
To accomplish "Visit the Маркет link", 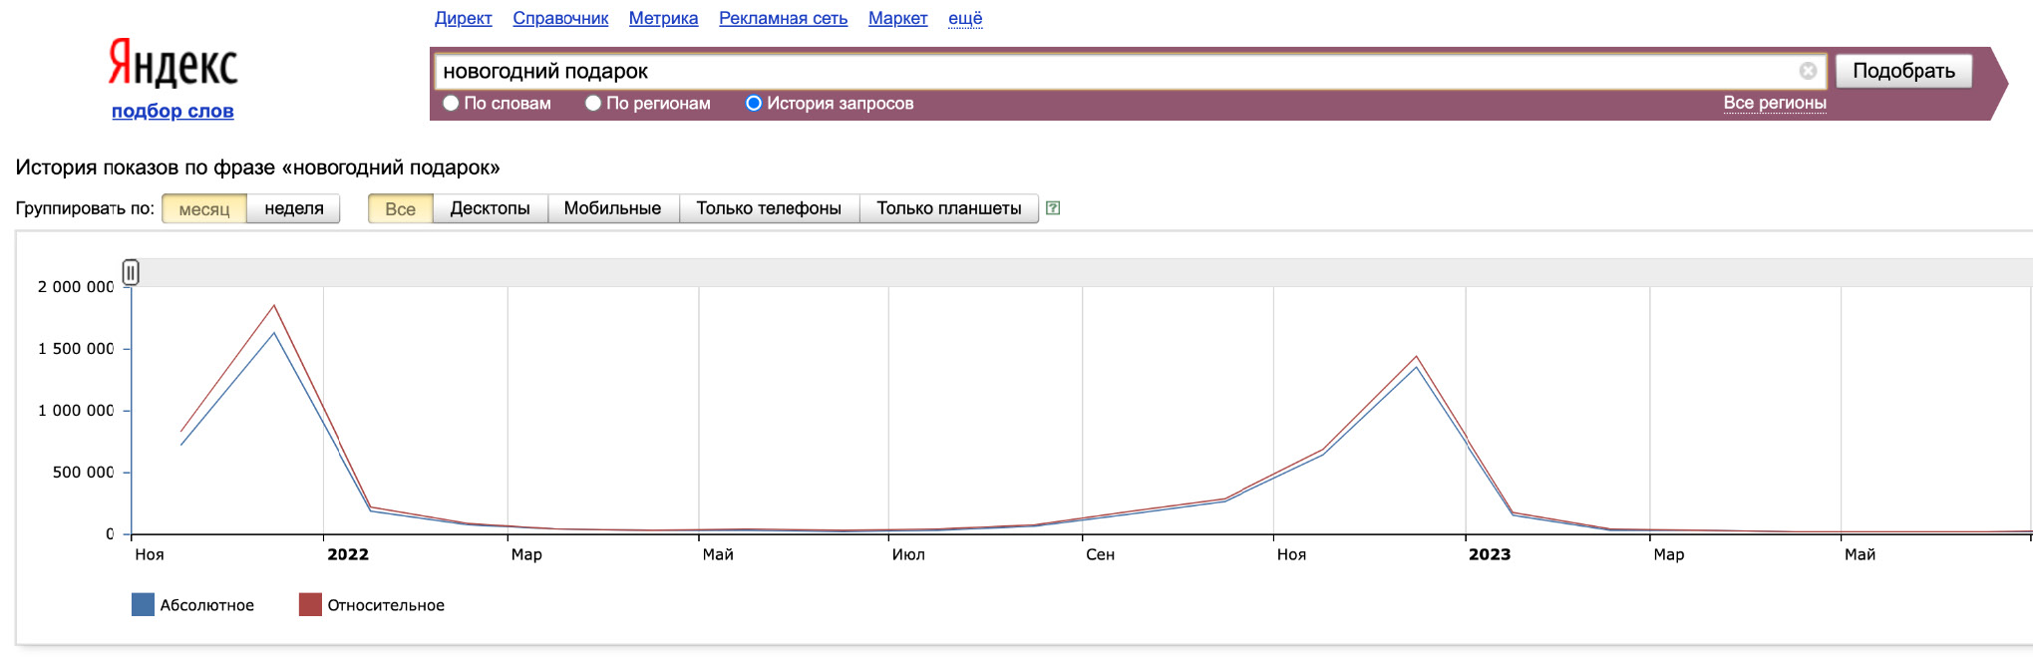I will [897, 18].
